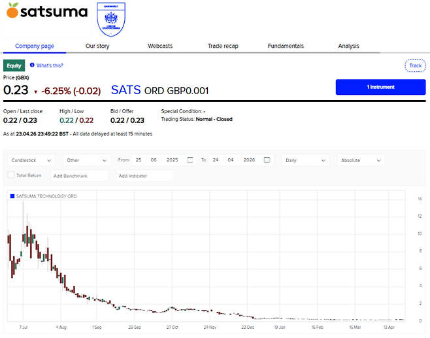Select the Fundamentals tab
Screen dimensions: 430x338
[286, 46]
